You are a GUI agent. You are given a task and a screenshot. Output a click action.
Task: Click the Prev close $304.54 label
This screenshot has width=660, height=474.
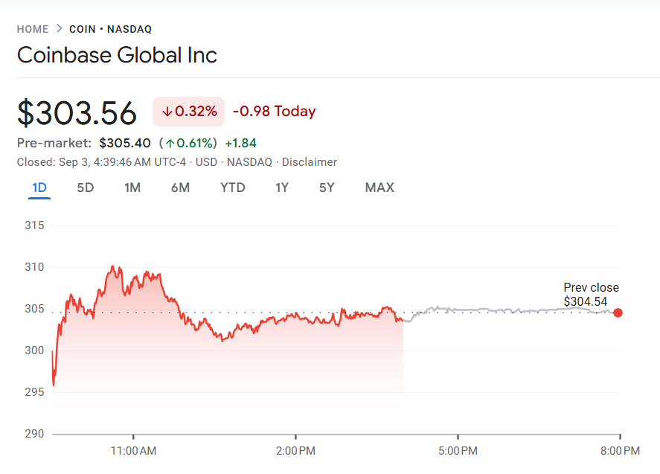click(591, 295)
